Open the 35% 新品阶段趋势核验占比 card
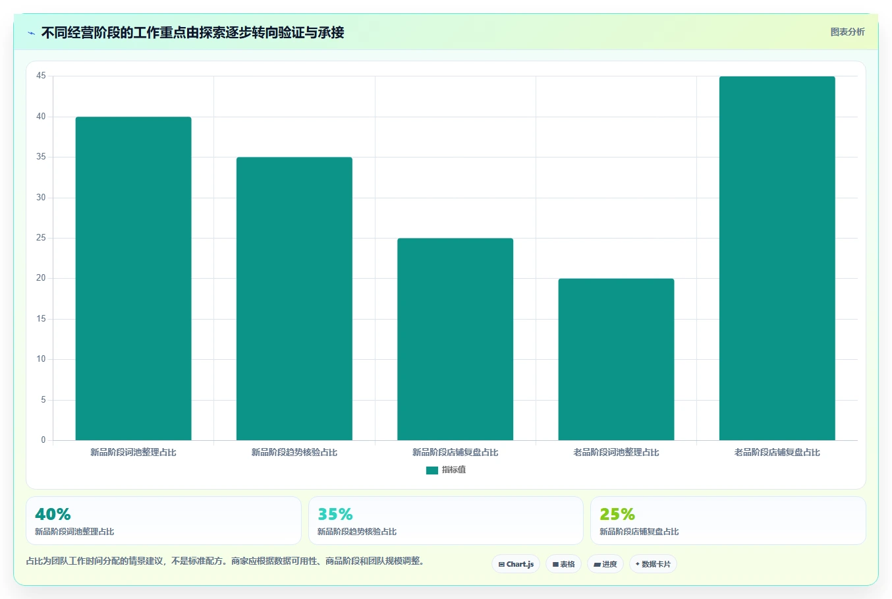 pyautogui.click(x=446, y=521)
